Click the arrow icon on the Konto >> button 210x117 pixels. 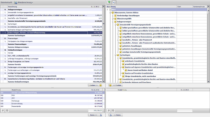[101, 115]
